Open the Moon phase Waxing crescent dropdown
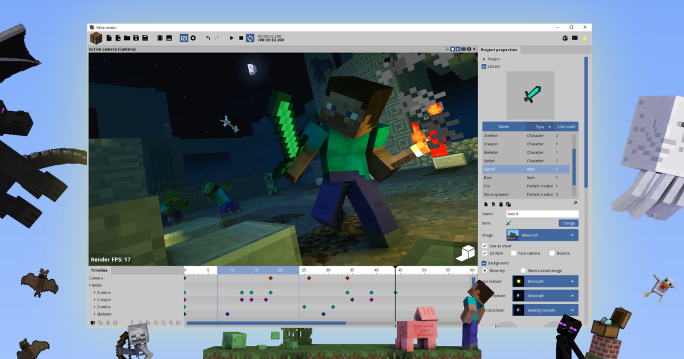This screenshot has width=684, height=359. (542, 310)
